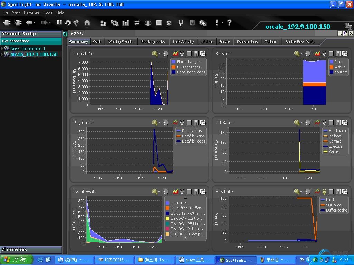Open the All connections section
This screenshot has height=265, width=354.
31,249
